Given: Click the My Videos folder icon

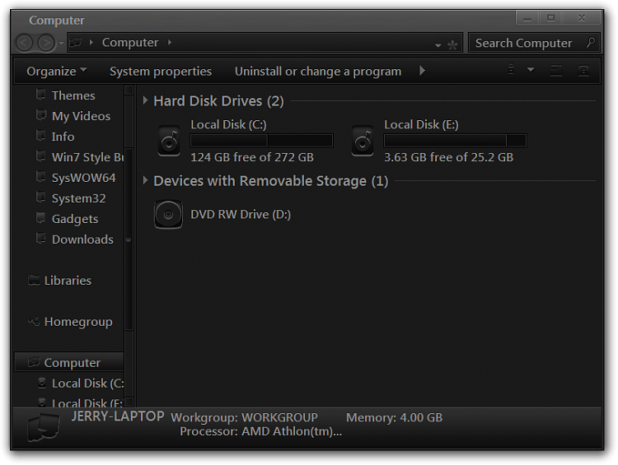Looking at the screenshot, I should 40,115.
